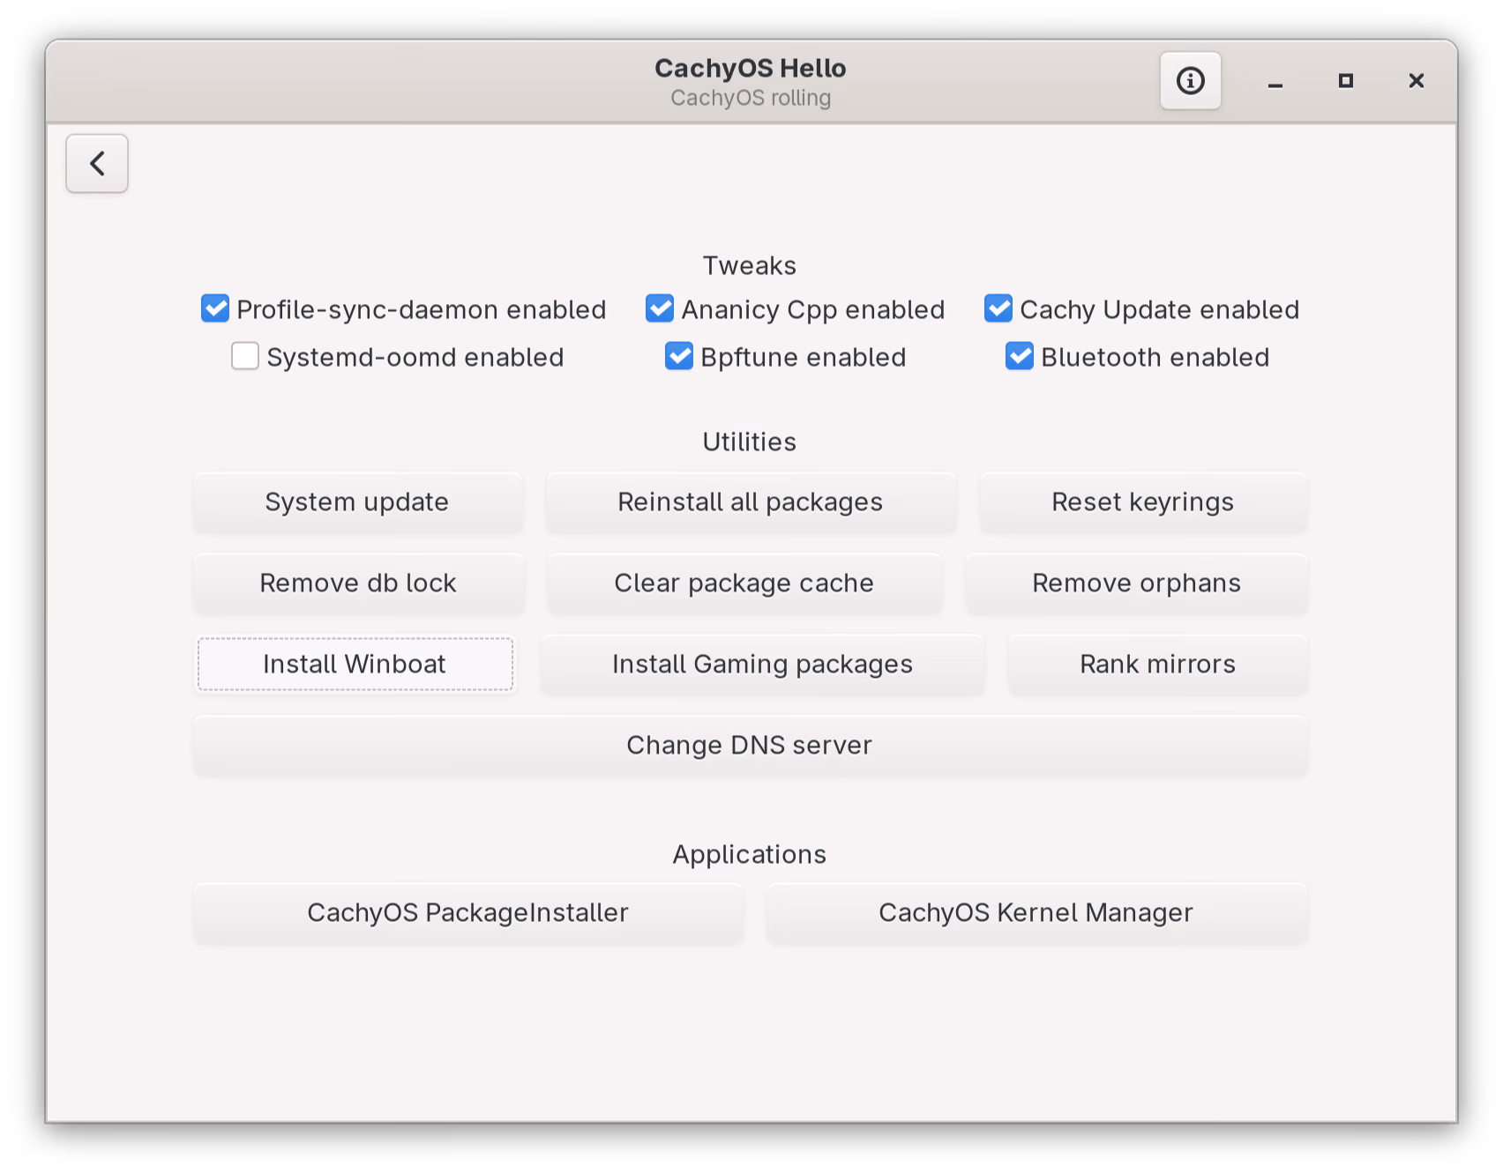Uncheck Ananicy Cpp enabled

click(659, 308)
